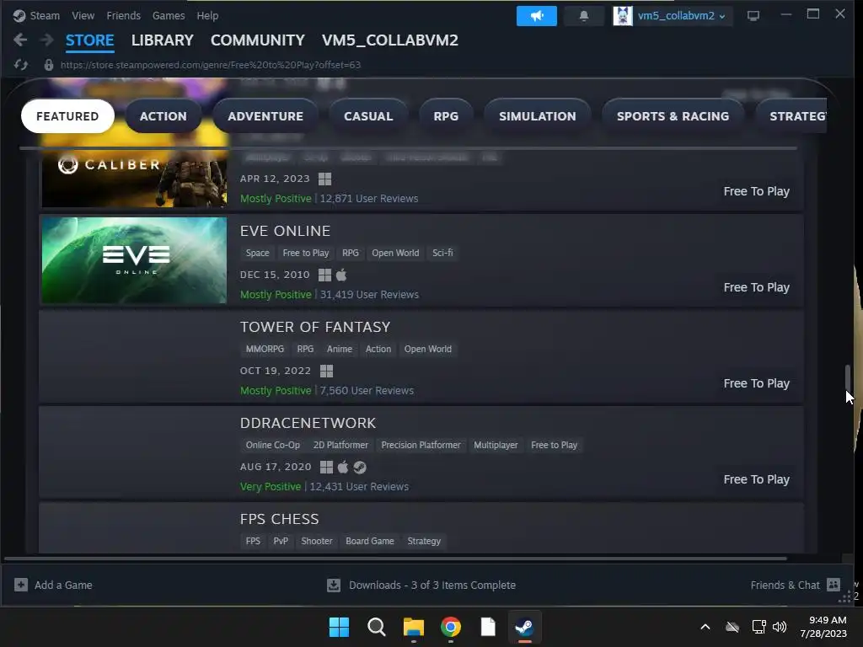The image size is (863, 647).
Task: Select the RPG genre pill
Action: (446, 116)
